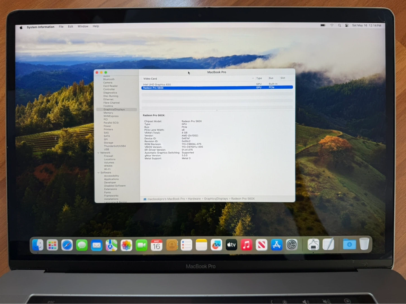Image resolution: width=406 pixels, height=304 pixels.
Task: Select Wi-Fi in the sidebar
Action: [x=107, y=169]
